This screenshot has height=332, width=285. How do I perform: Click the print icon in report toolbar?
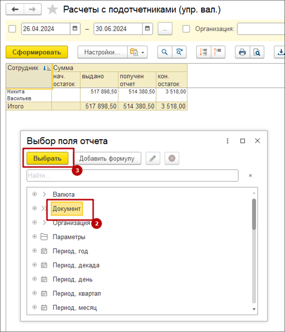[242, 52]
